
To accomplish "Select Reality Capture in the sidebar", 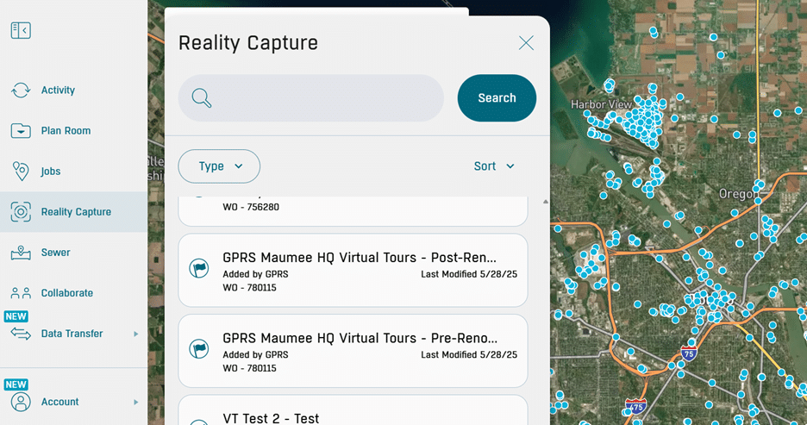I will (x=73, y=212).
